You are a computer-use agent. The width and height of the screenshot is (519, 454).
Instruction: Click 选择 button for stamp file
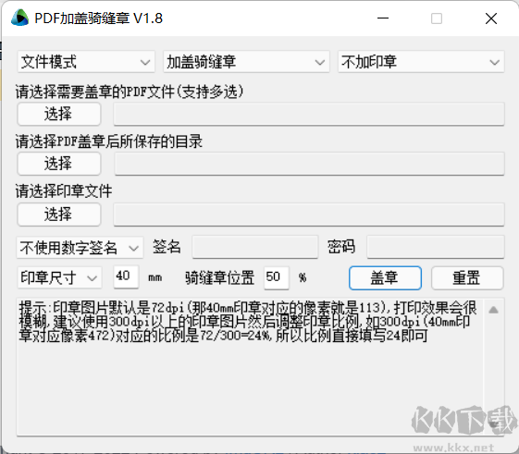59,215
